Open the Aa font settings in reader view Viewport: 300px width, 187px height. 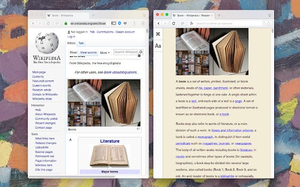158,46
